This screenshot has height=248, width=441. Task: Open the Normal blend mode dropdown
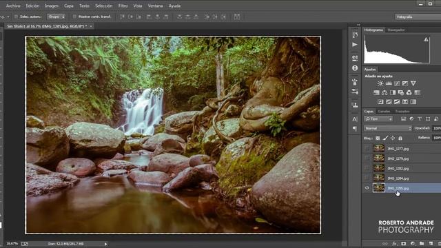(387, 128)
